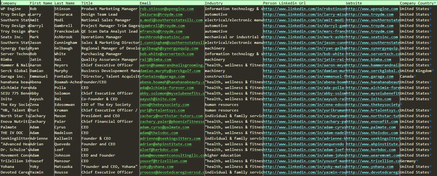Image resolution: width=437 pixels, height=176 pixels.
Task: Open website link http://www.palmate.com
Action: [371, 127]
